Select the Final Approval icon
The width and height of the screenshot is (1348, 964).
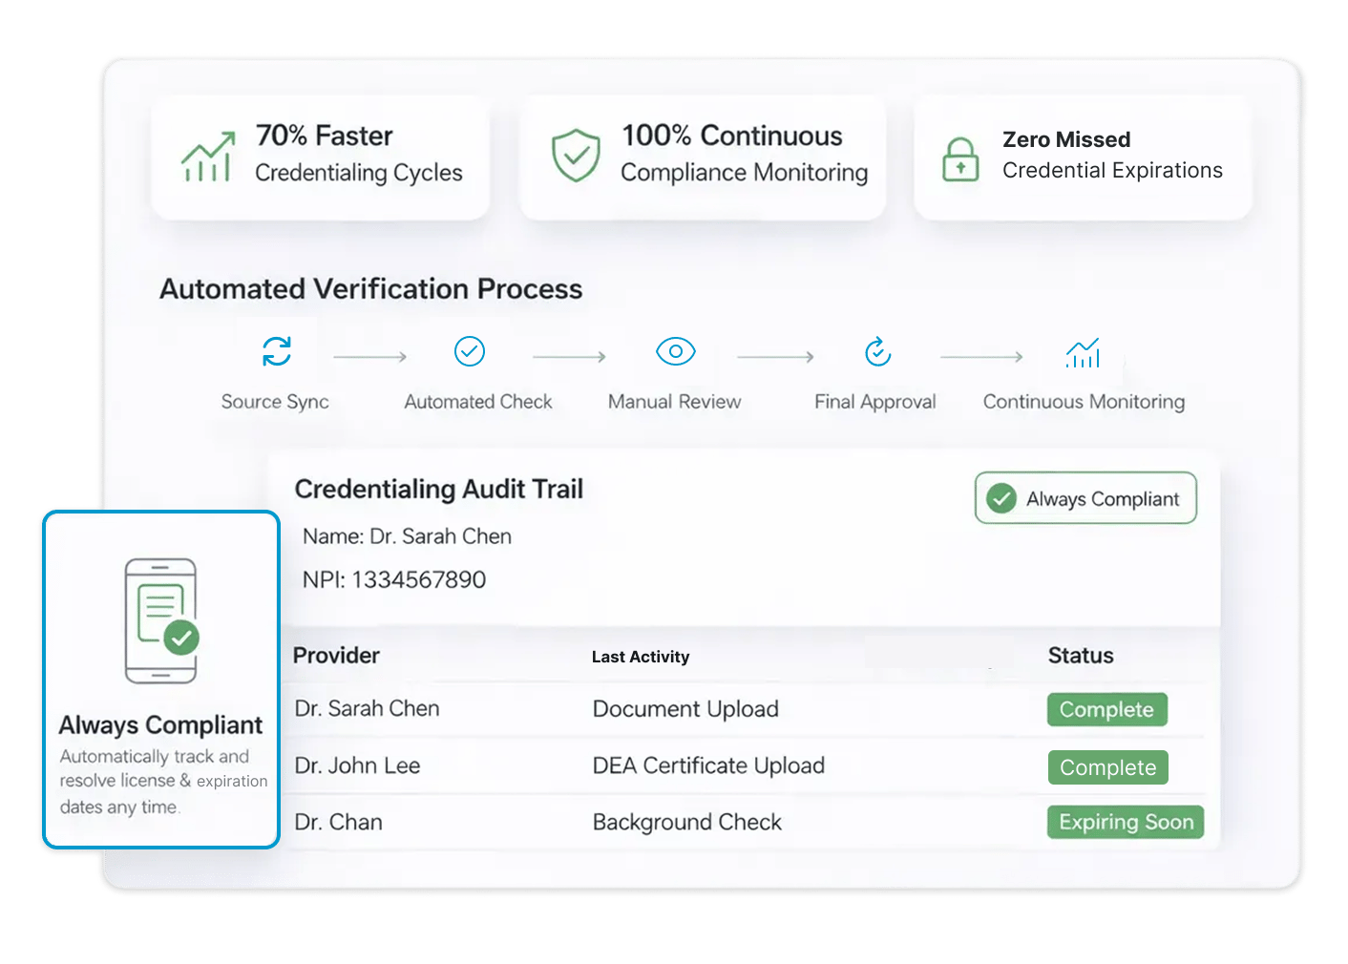pyautogui.click(x=877, y=352)
